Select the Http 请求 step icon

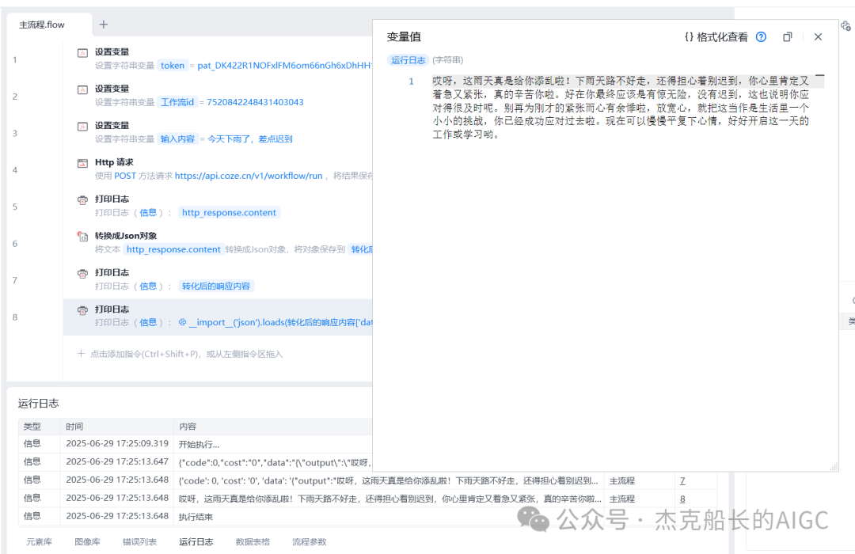pos(82,163)
